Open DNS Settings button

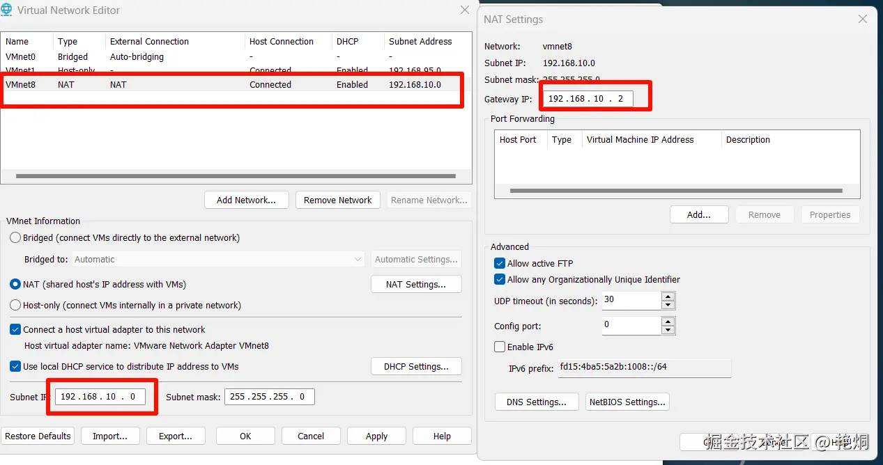tap(537, 402)
